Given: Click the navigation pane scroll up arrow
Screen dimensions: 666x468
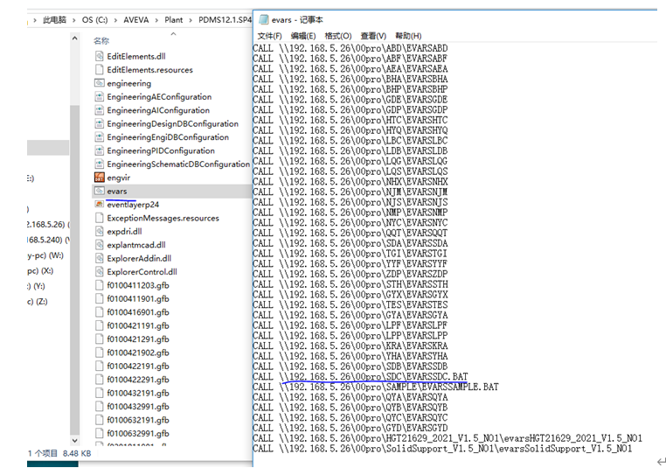Looking at the screenshot, I should tap(75, 38).
